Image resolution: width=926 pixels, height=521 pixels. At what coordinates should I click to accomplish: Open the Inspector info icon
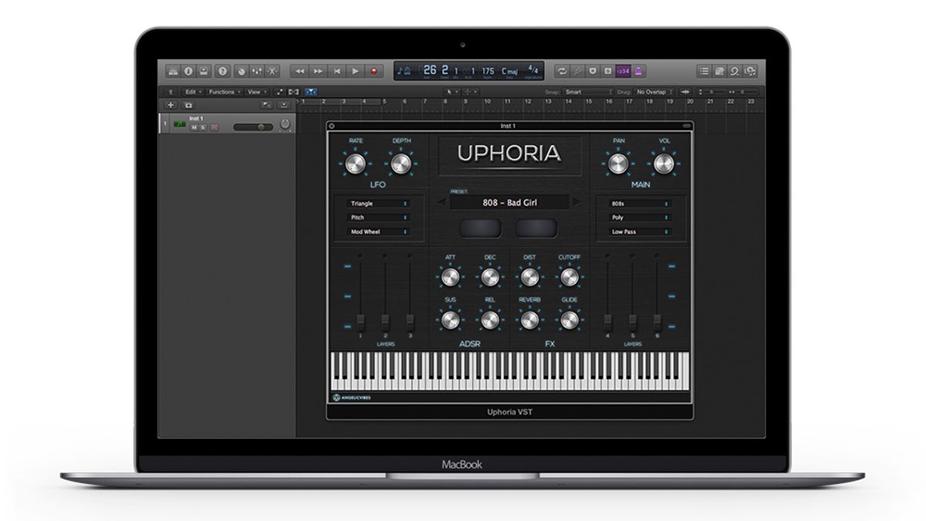tap(188, 71)
